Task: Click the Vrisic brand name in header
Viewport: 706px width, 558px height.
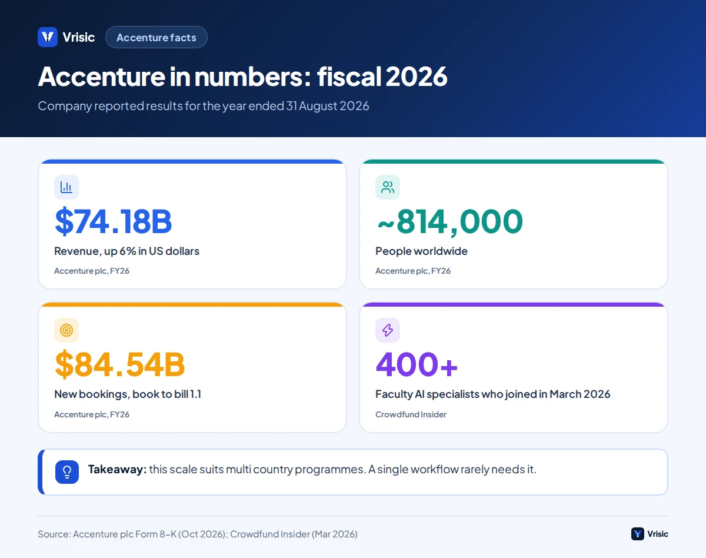Action: pyautogui.click(x=79, y=37)
